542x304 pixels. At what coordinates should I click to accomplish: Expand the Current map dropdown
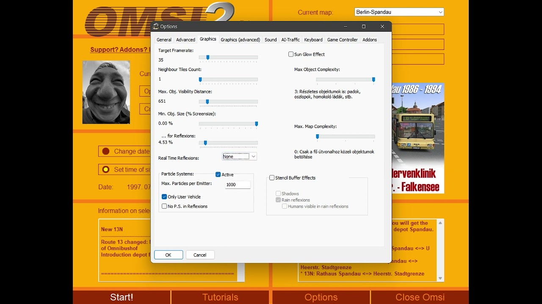(399, 12)
